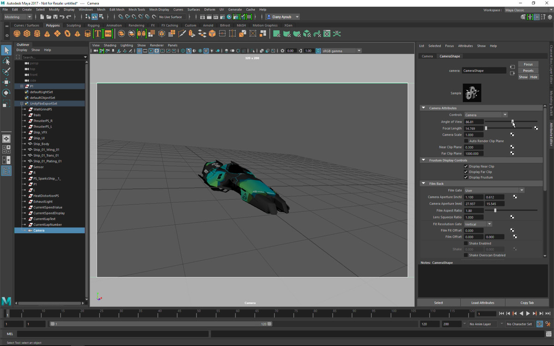Click the SVG import shelf icon
The height and width of the screenshot is (346, 554).
coord(108,34)
